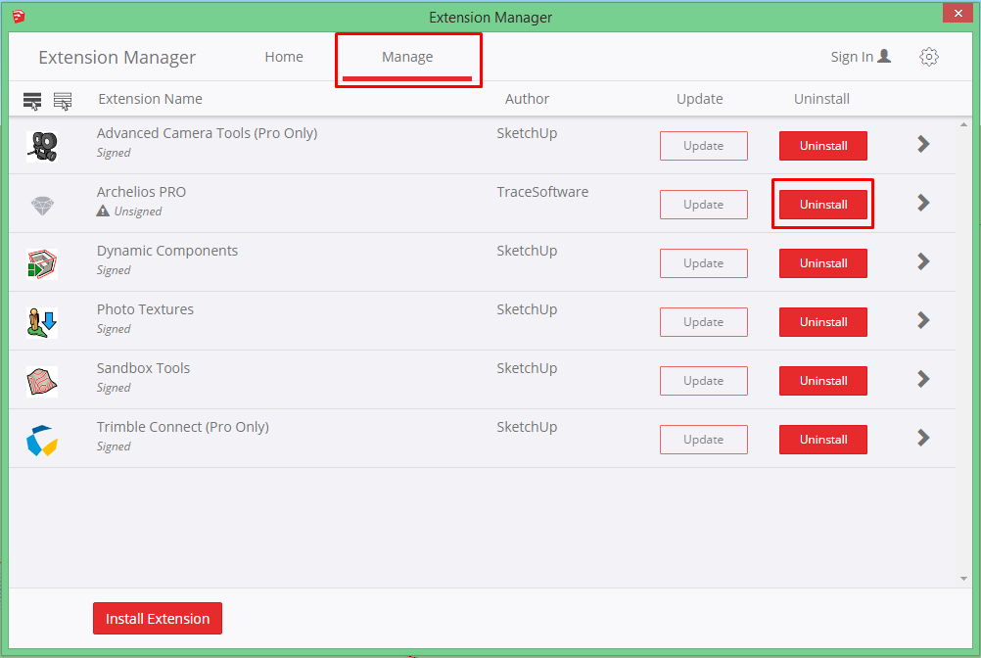
Task: Click the Install Extension button
Action: point(158,619)
